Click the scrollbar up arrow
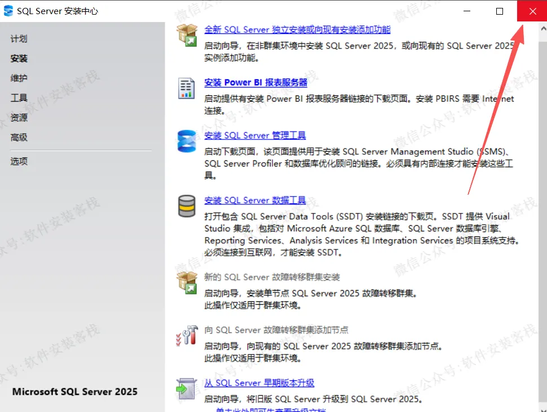Viewport: 547px width, 412px height. click(x=543, y=29)
